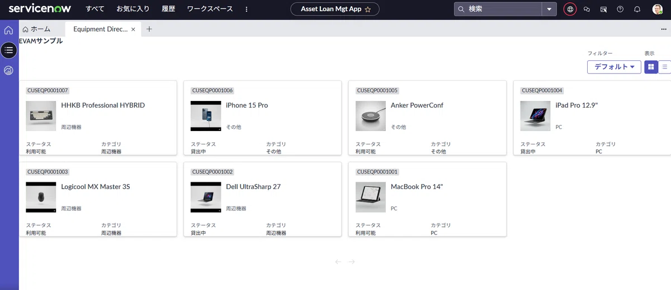Open the more menus vertical dots

[x=247, y=9]
